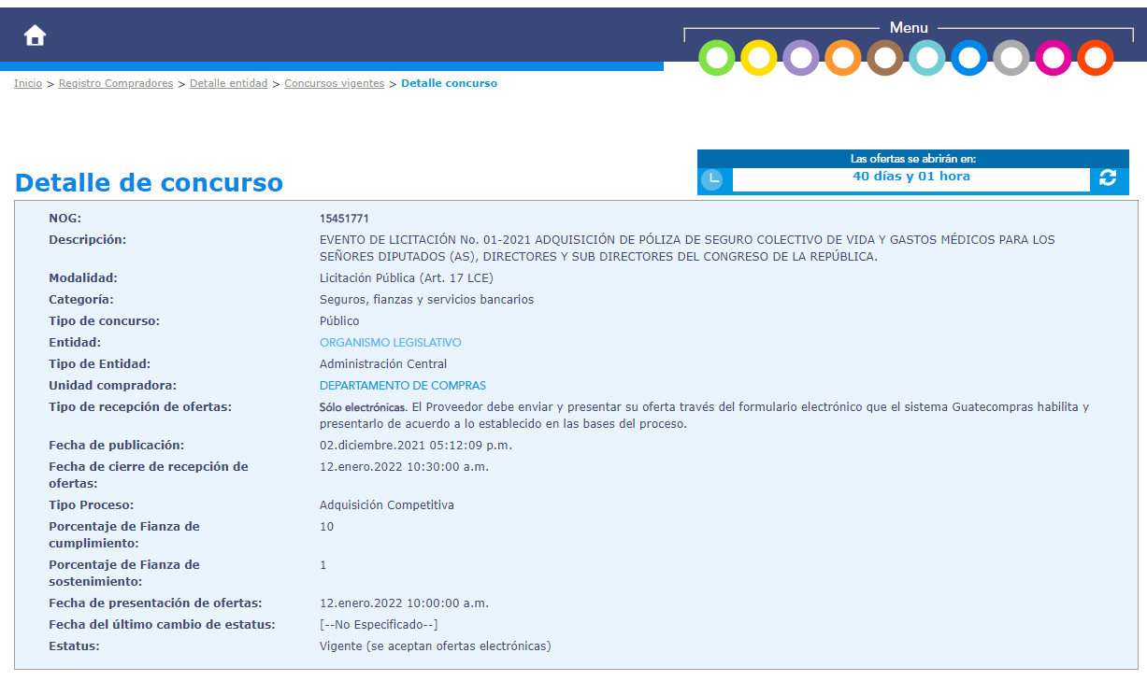Image resolution: width=1147 pixels, height=681 pixels.
Task: Click the Menu label heading
Action: click(909, 28)
